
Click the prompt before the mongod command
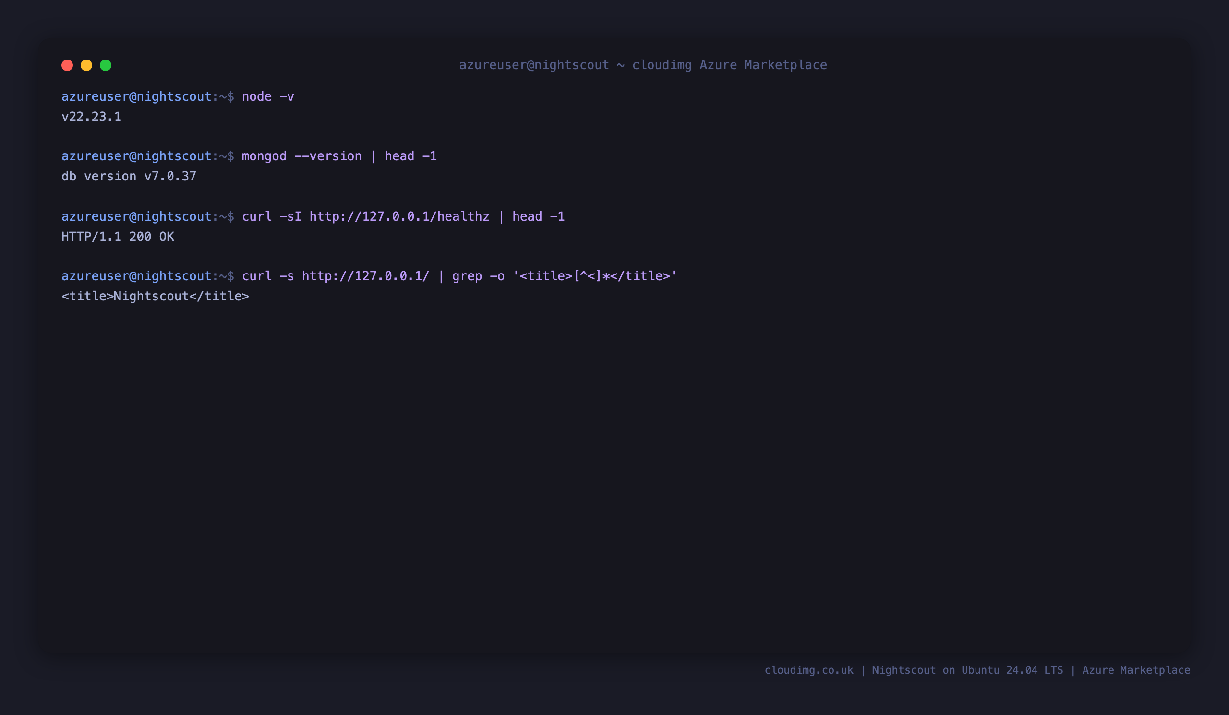pyautogui.click(x=148, y=156)
